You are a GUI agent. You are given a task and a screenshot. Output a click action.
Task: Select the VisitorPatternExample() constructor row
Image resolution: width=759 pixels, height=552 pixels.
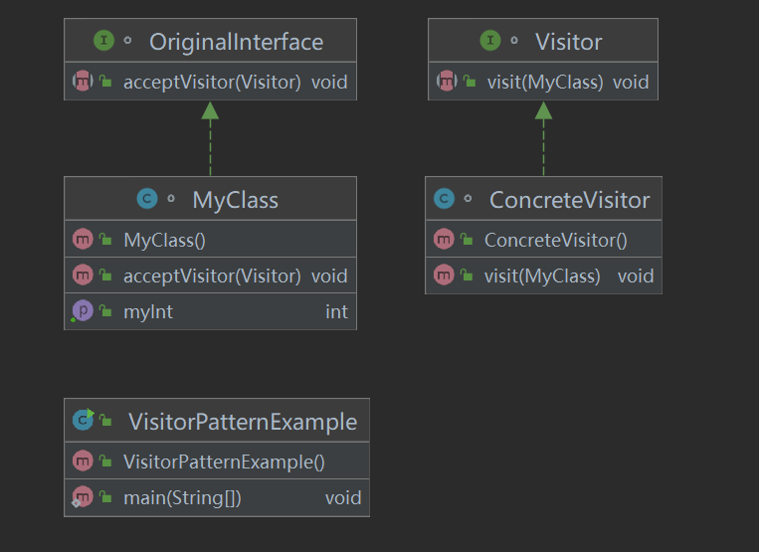click(217, 461)
